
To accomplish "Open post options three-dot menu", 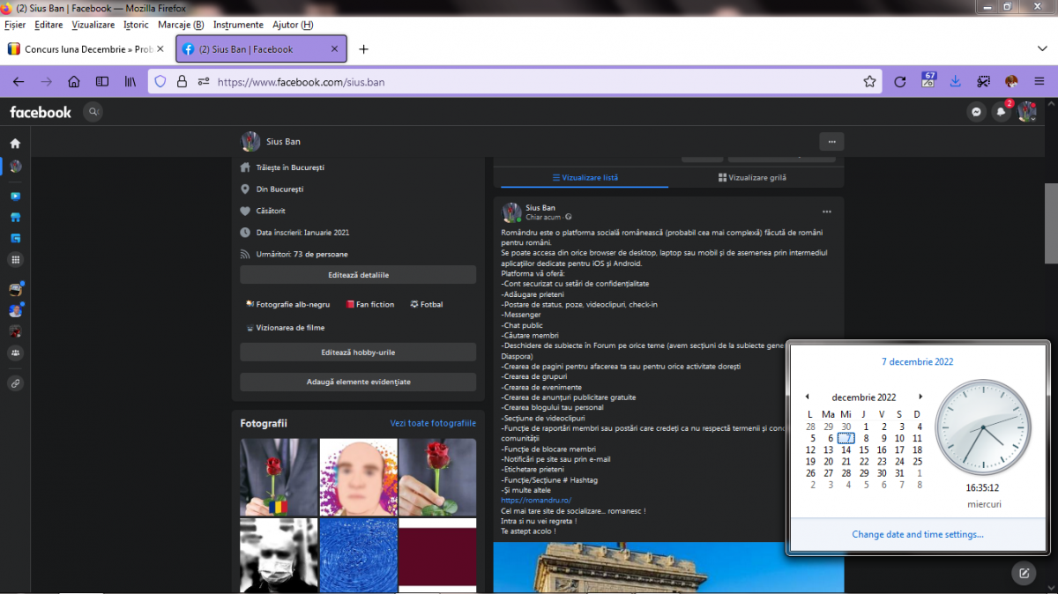I will [826, 212].
